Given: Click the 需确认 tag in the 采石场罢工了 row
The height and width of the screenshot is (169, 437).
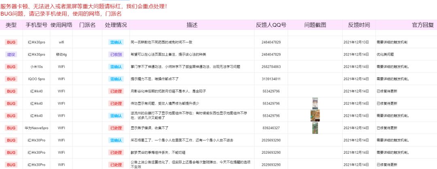Looking at the screenshot, I should click(116, 140).
